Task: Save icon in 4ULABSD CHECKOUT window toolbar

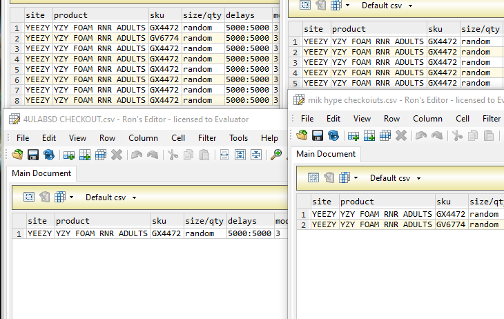Action: click(33, 155)
